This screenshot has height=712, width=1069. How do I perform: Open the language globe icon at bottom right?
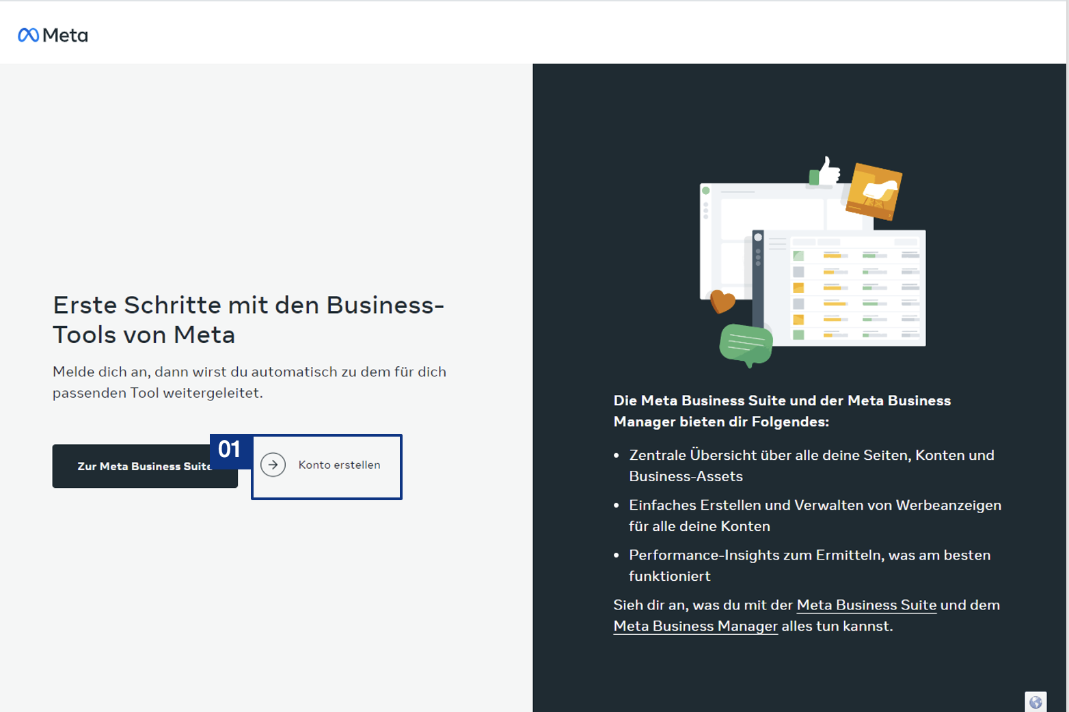point(1036,702)
